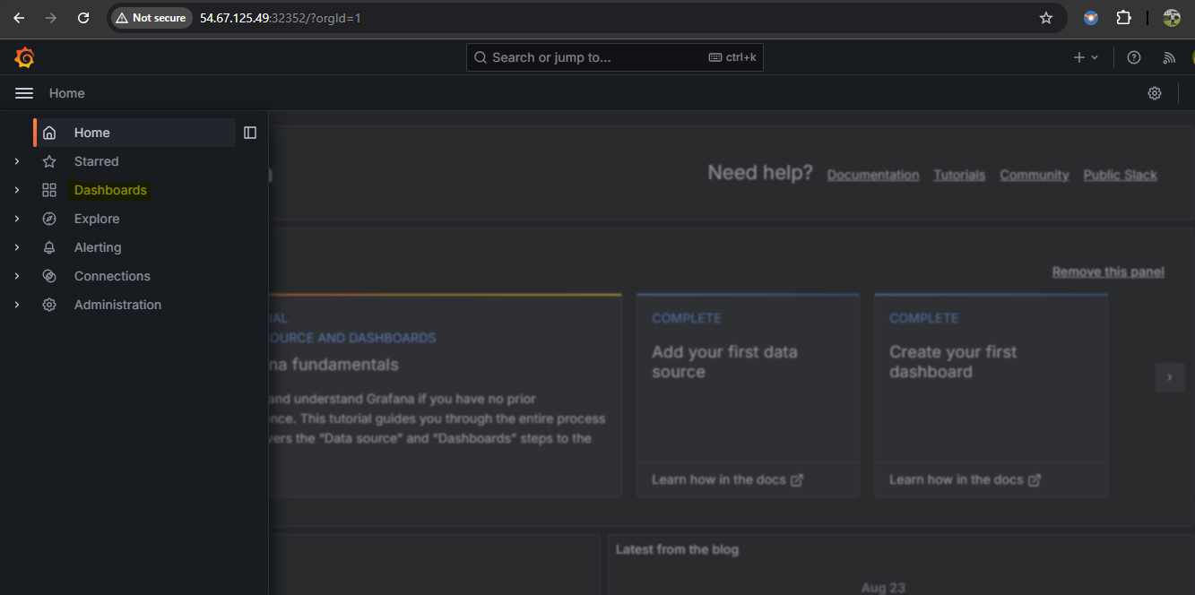
Task: Click the next arrow on setup cards
Action: (x=1169, y=377)
